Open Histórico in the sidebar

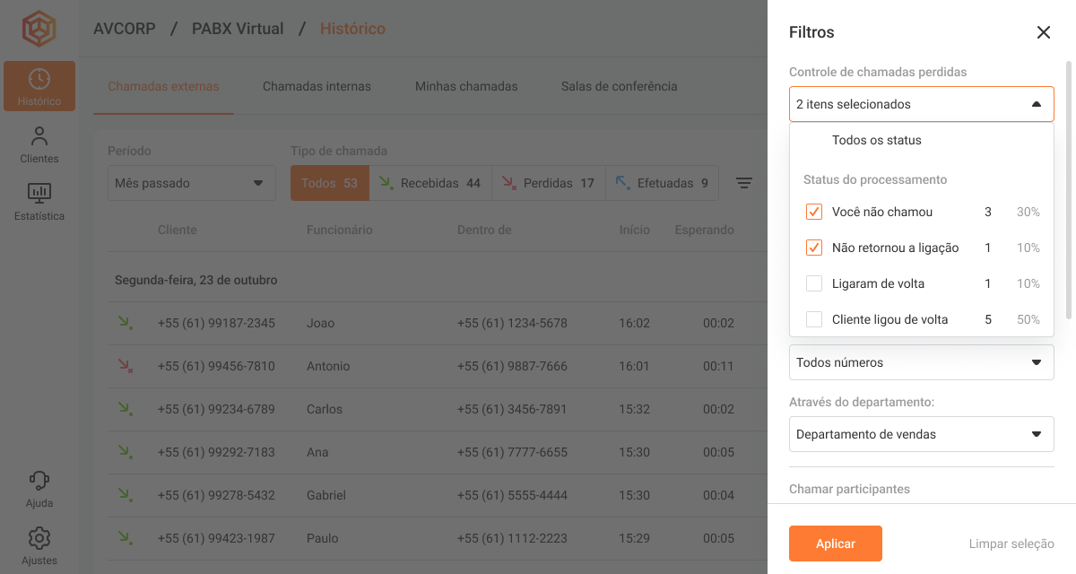[39, 86]
